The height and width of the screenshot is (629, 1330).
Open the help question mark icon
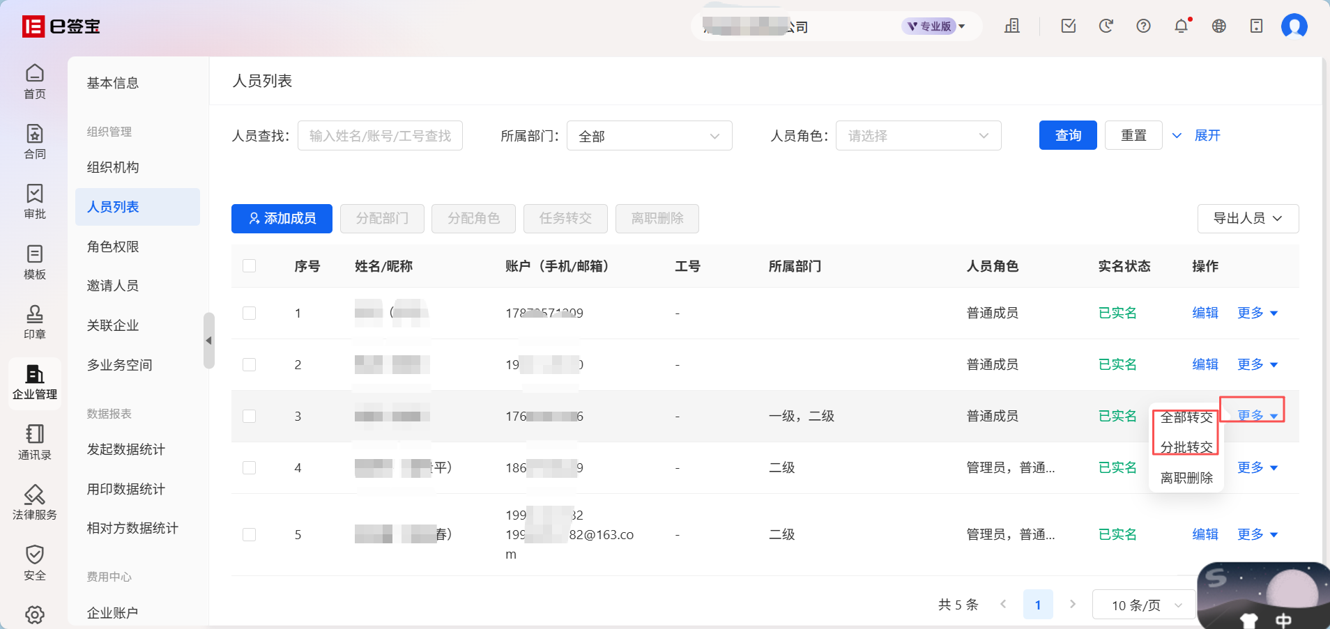tap(1144, 26)
